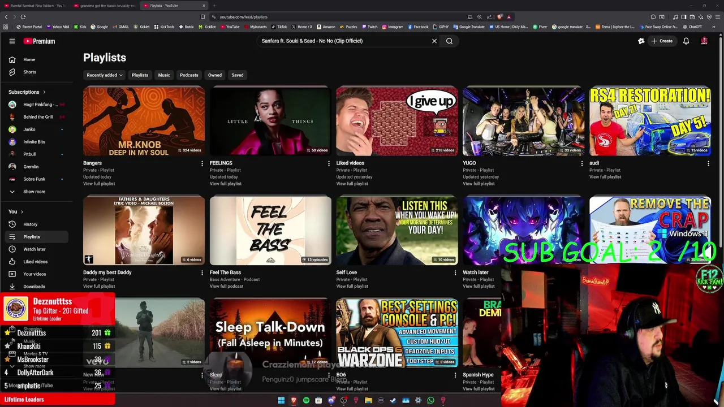Viewport: 724px width, 407px height.
Task: Open options menu for audi playlist
Action: [708, 163]
